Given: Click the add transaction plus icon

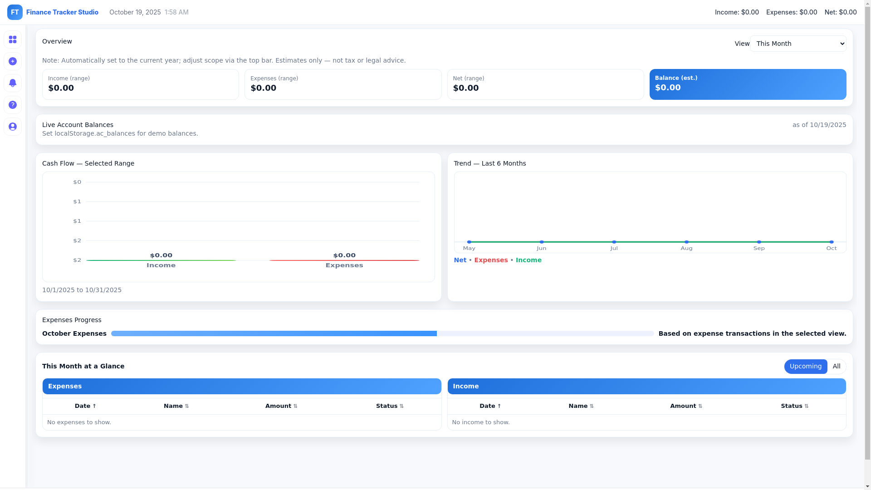Looking at the screenshot, I should pos(13,62).
